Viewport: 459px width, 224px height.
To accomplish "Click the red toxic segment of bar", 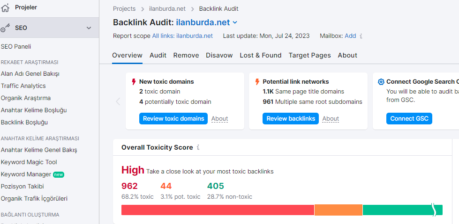I will tap(218, 210).
